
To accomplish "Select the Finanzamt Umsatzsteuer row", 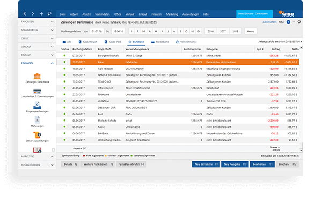I will (178, 94).
